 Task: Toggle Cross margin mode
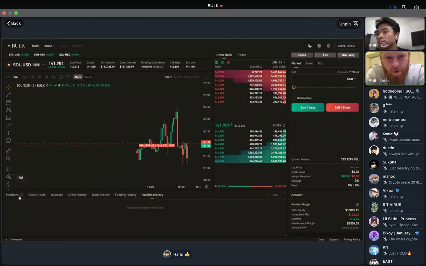point(302,55)
